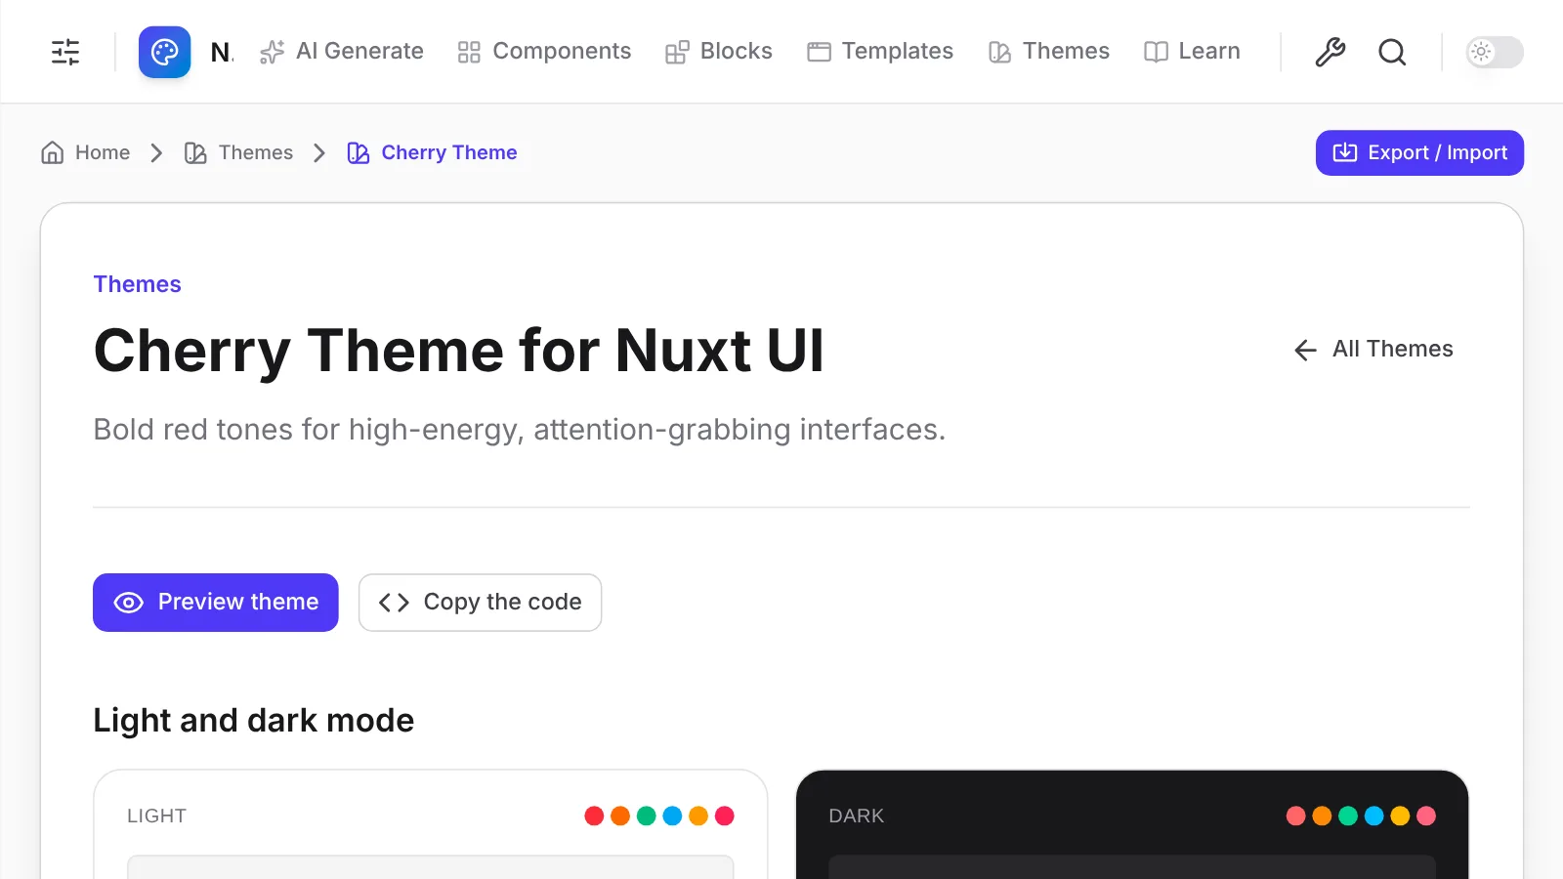Open AI Generate in the navigation

point(342,51)
